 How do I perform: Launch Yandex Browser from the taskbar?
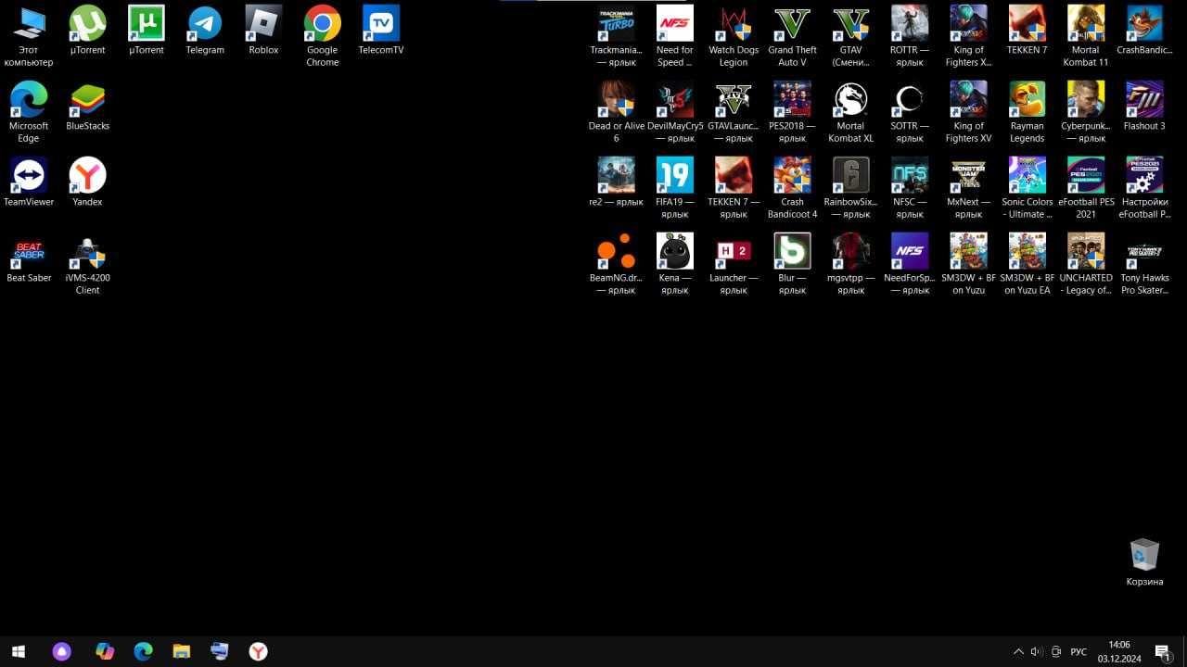click(259, 651)
